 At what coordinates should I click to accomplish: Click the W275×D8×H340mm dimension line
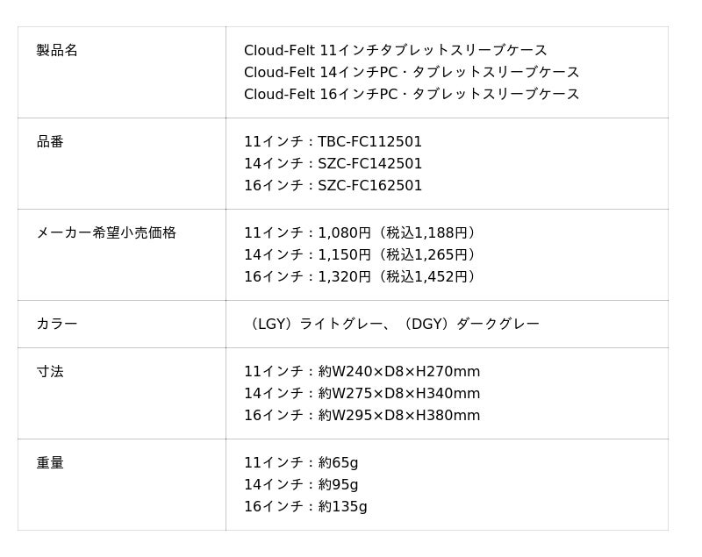[x=362, y=394]
